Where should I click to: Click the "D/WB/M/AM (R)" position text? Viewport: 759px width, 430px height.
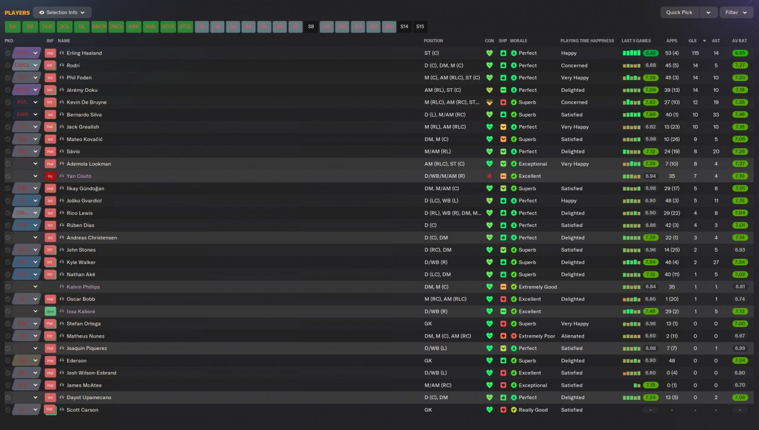click(445, 176)
